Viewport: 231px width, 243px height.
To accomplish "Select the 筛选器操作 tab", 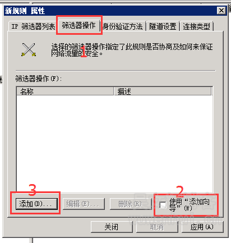I will [79, 25].
